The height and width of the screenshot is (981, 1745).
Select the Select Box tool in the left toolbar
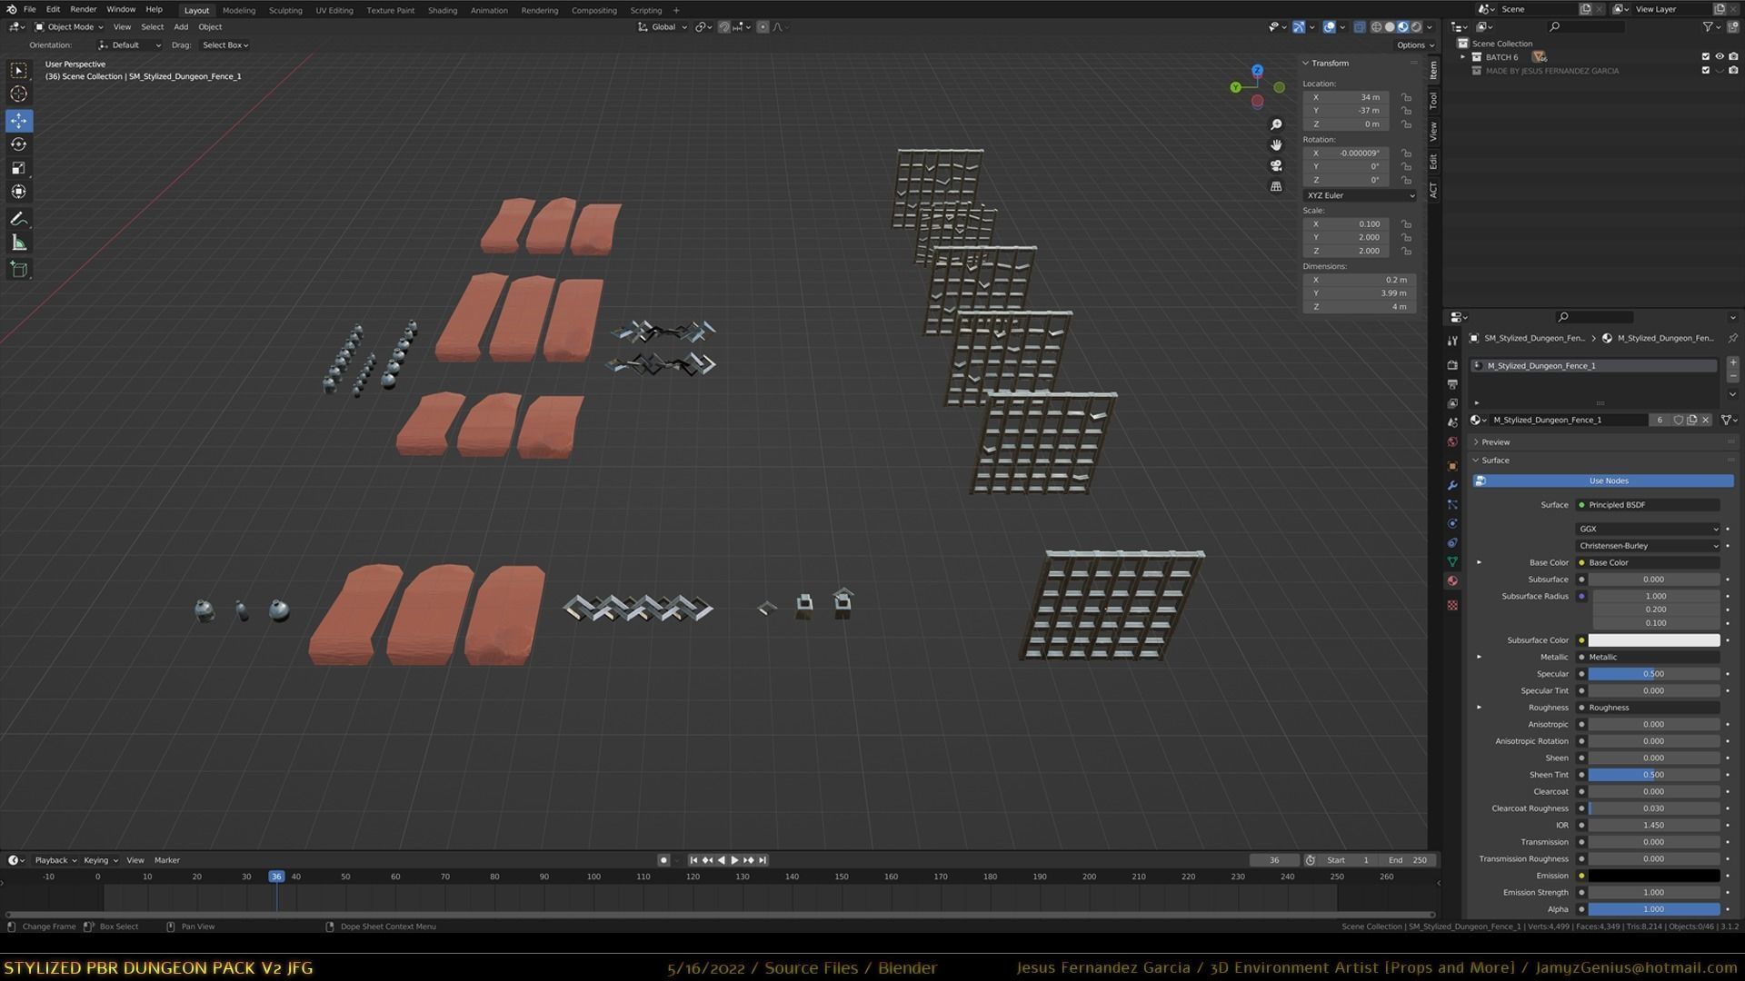pos(19,70)
